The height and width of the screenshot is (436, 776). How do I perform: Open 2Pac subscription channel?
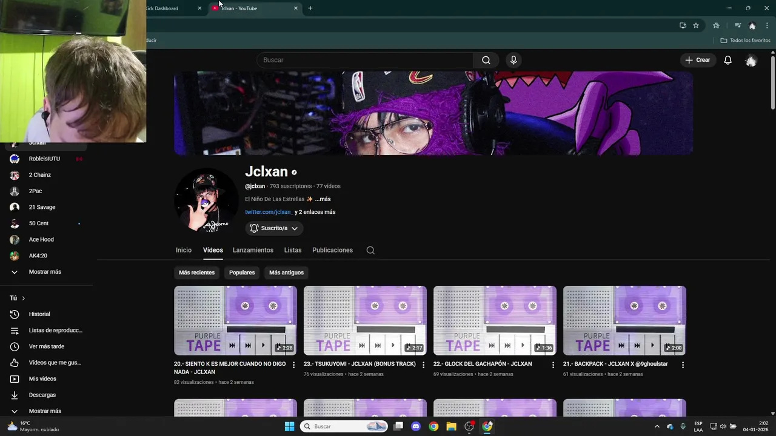46,191
